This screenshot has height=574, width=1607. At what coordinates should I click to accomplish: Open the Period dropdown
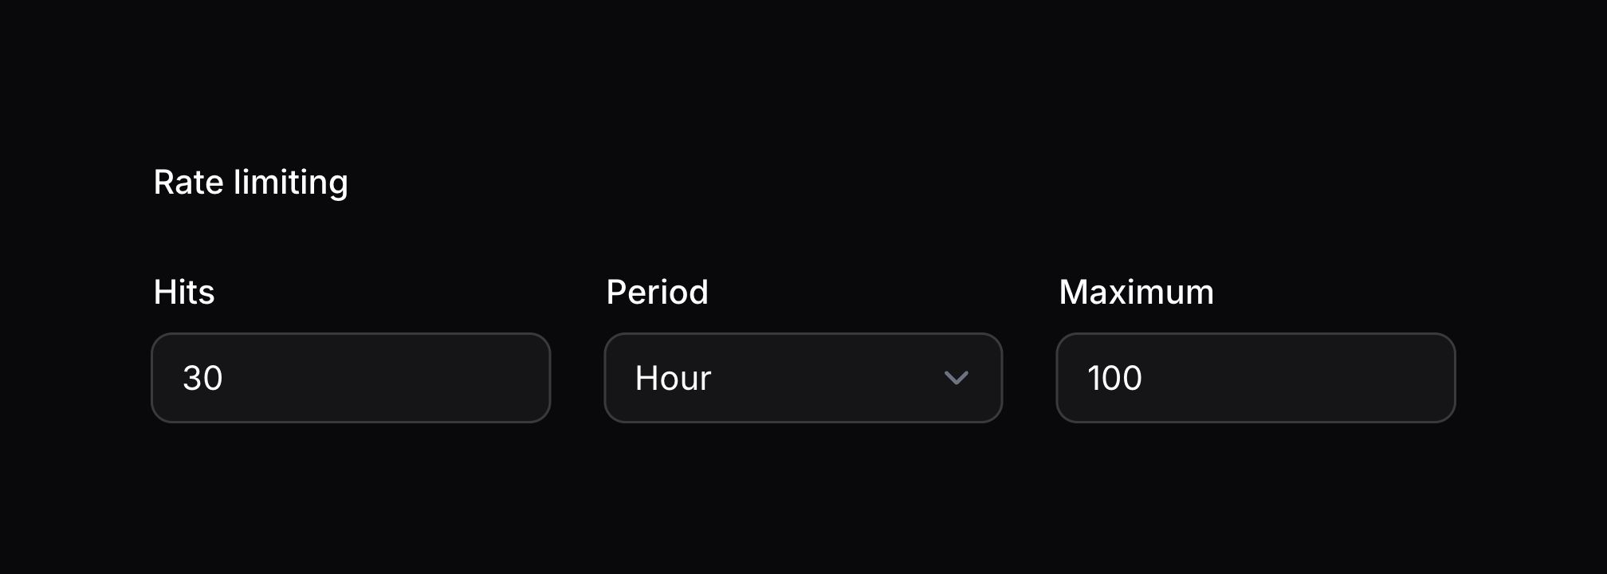803,378
